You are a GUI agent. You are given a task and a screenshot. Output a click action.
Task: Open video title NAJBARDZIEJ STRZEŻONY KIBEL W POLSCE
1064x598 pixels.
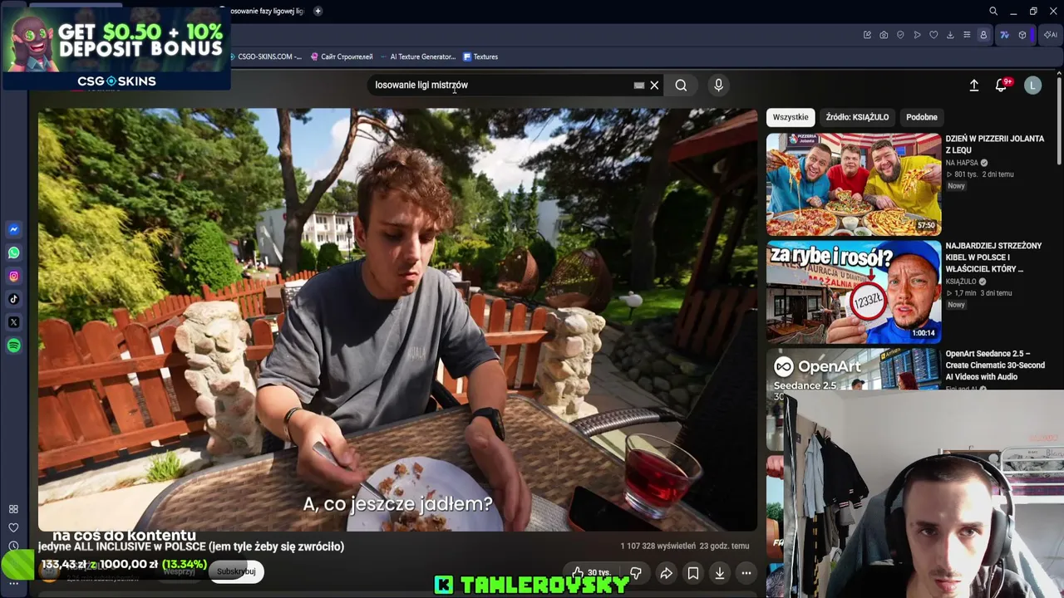coord(993,257)
